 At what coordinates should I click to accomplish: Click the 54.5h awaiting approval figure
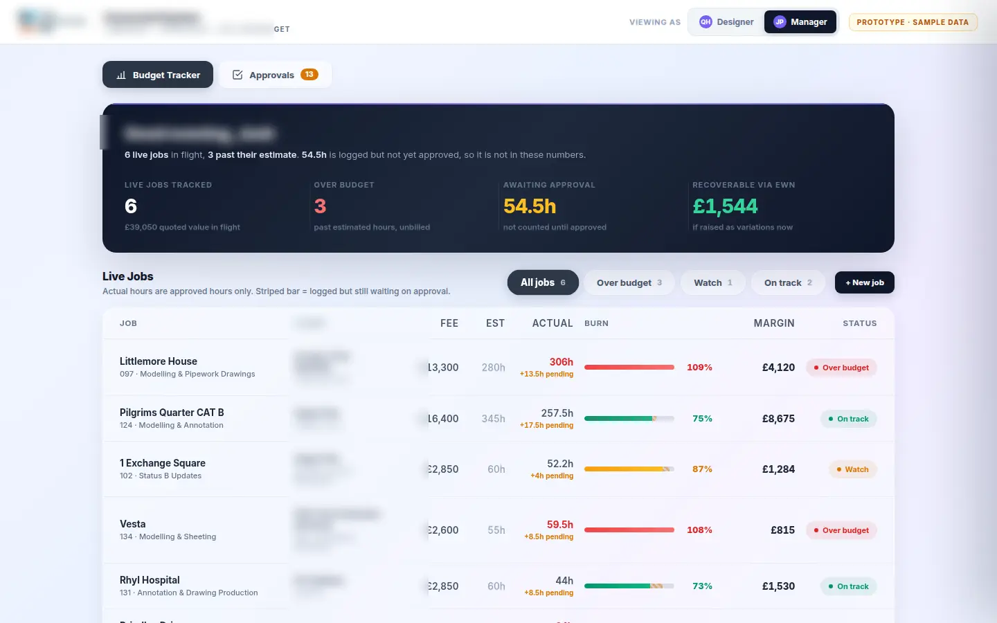click(x=530, y=206)
